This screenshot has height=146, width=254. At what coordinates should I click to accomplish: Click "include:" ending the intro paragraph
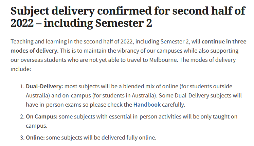coord(21,69)
